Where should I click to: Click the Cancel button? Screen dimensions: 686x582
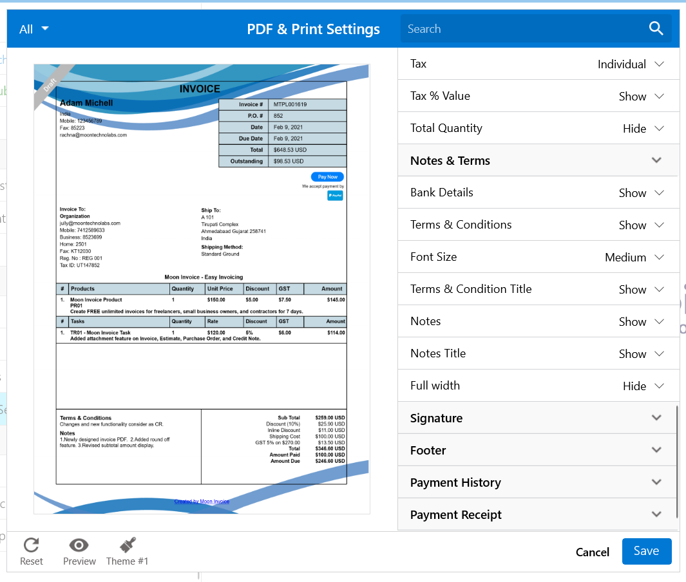(593, 552)
